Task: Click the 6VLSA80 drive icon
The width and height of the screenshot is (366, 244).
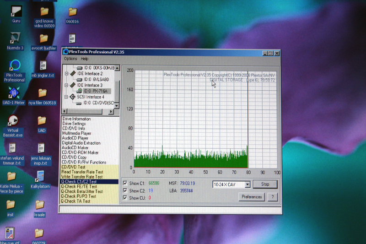Action: click(x=79, y=80)
